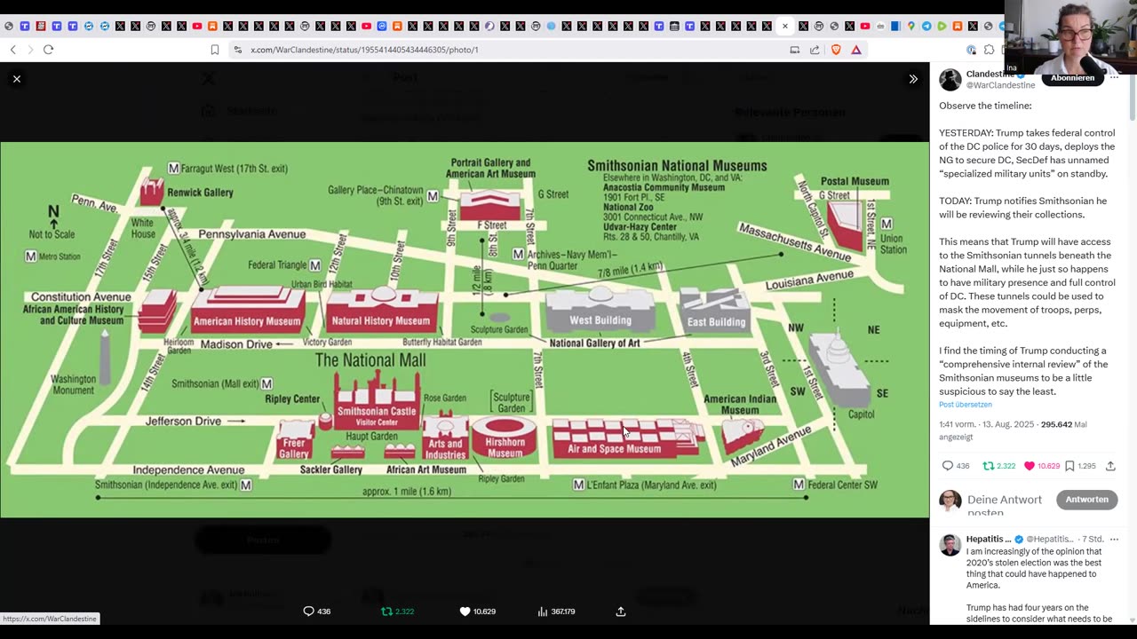View analytics via 367.179 below photo
Viewport: 1137px width, 639px height.
(x=556, y=611)
